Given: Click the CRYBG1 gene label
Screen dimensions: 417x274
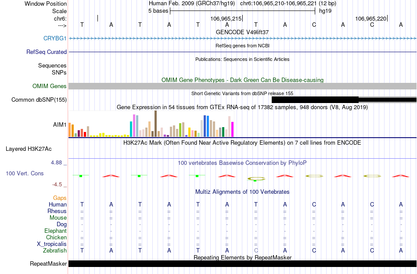Looking at the screenshot, I should 55,38.
